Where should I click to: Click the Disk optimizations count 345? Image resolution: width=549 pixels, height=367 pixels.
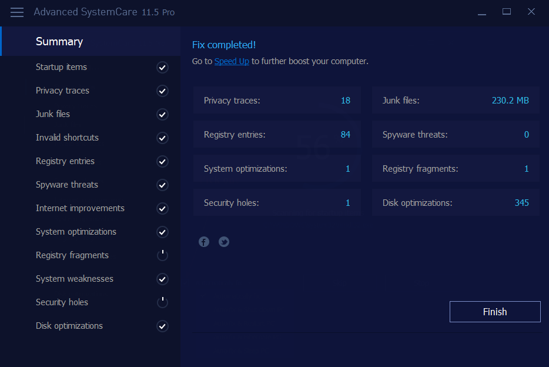click(x=522, y=203)
